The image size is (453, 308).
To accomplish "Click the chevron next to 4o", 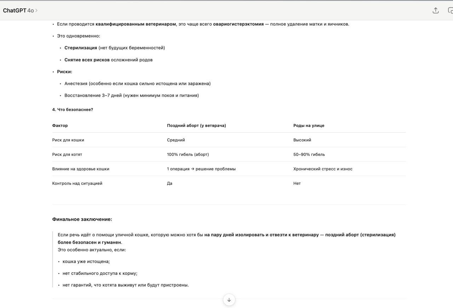I will pyautogui.click(x=36, y=11).
